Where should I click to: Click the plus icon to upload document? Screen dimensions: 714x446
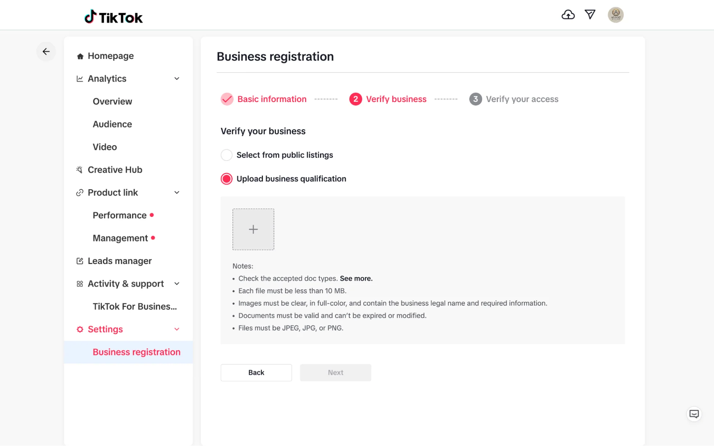[253, 229]
